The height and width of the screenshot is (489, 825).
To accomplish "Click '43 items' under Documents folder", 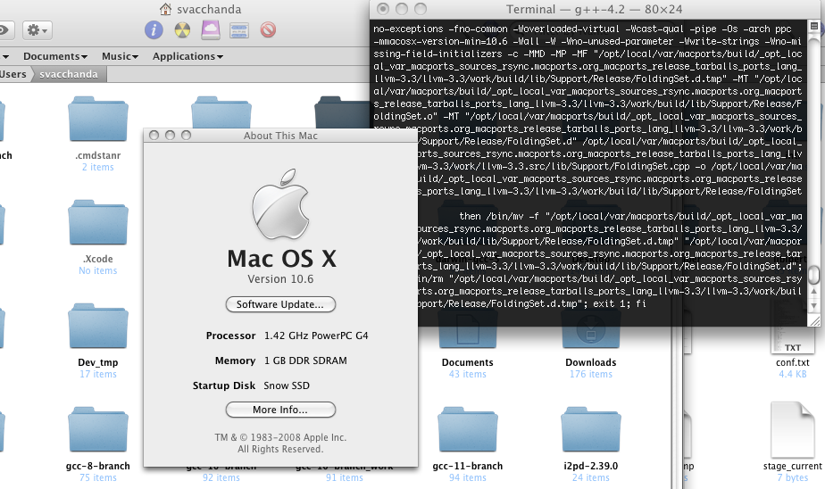I will pos(467,375).
